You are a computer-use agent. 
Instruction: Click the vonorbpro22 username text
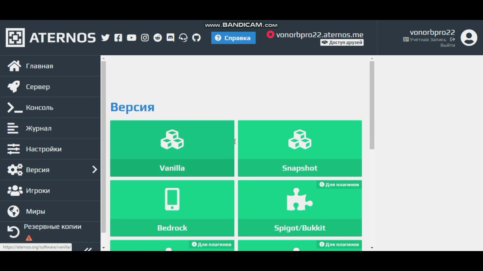432,32
